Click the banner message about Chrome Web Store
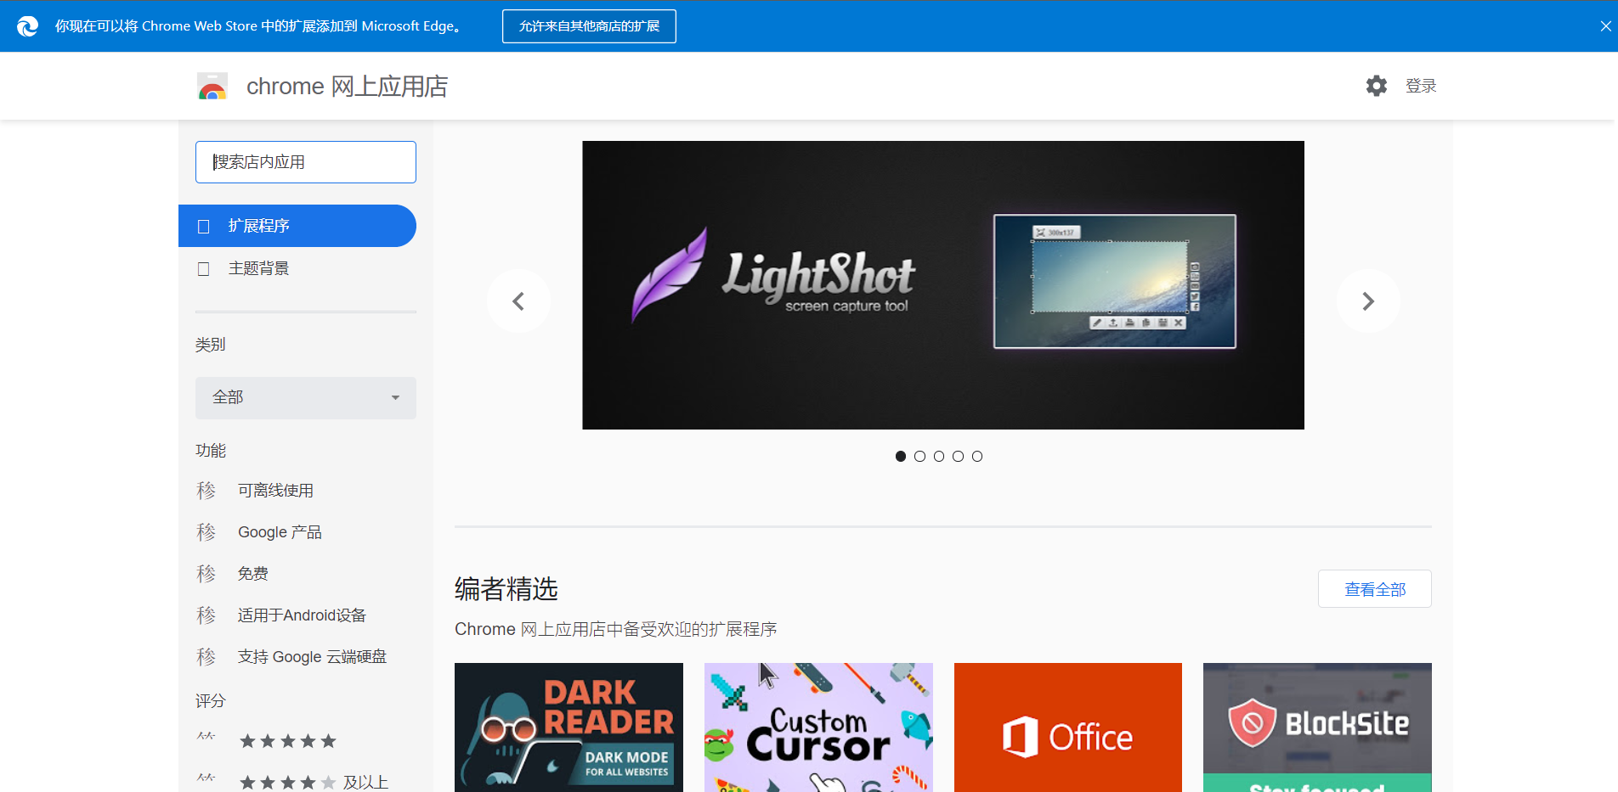 pos(260,26)
